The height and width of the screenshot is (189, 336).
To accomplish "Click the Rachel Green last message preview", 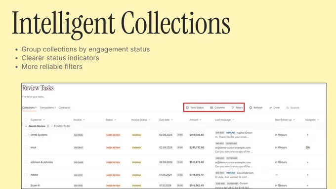I will pyautogui.click(x=234, y=135).
